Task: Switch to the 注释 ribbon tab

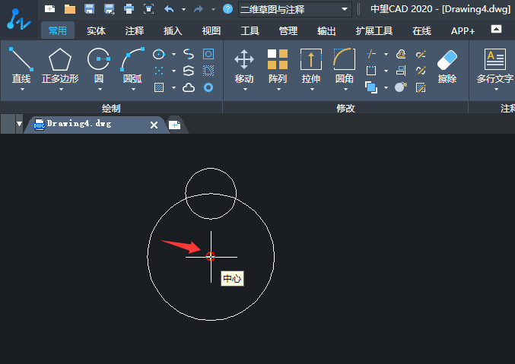Action: pyautogui.click(x=135, y=31)
